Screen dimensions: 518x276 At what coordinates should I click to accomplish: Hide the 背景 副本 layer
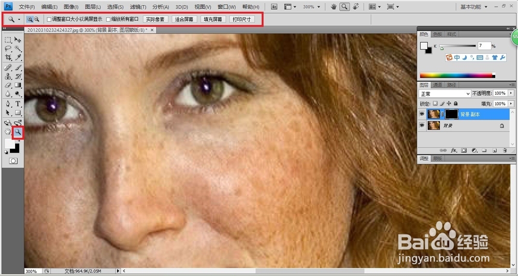(422, 114)
